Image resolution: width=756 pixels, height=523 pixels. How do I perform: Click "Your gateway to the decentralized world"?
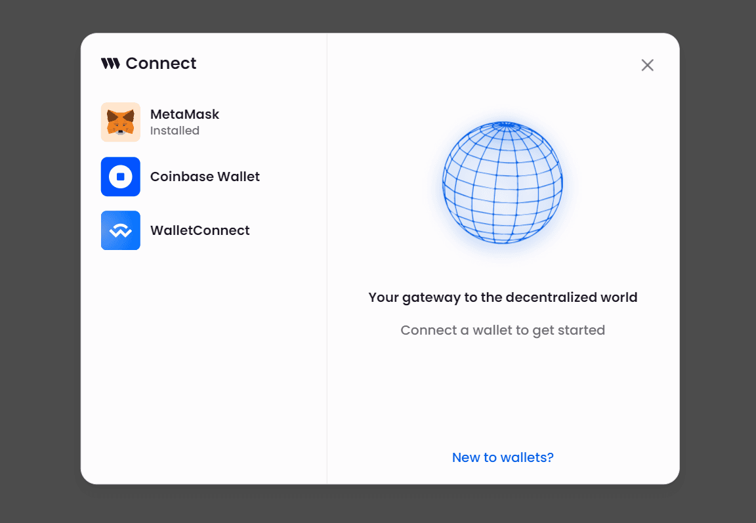click(x=503, y=297)
